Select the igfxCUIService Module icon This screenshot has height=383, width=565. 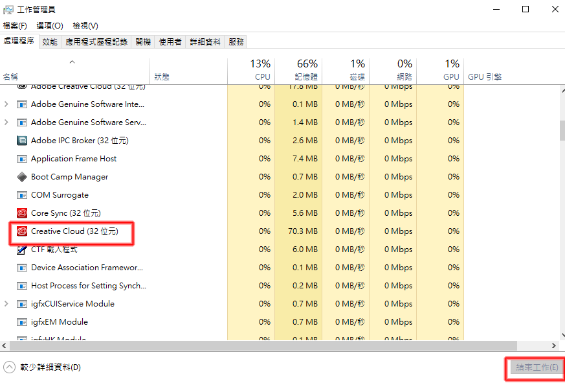[x=23, y=304]
